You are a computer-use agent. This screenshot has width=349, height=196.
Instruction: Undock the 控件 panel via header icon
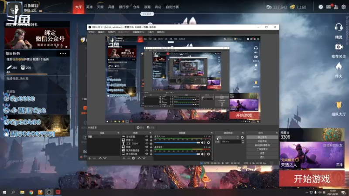[x=277, y=133]
